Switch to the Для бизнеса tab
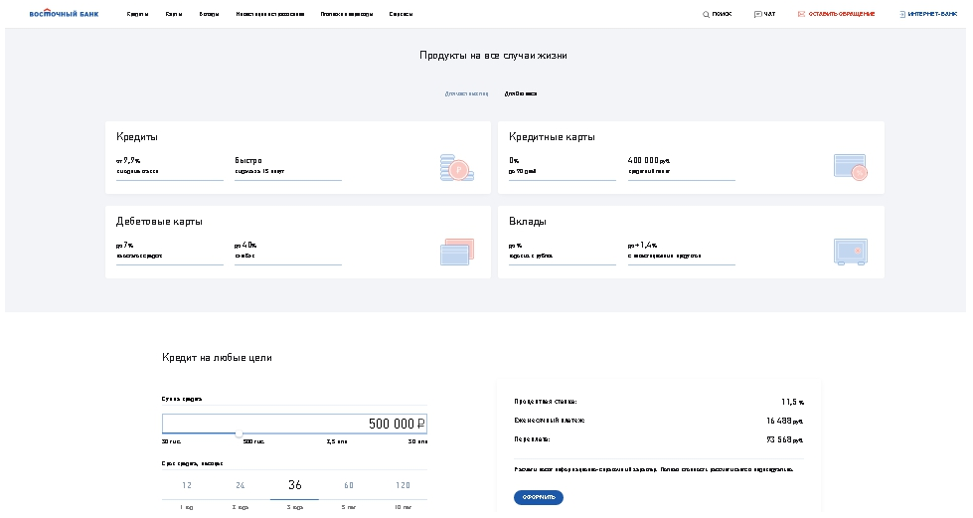This screenshot has width=973, height=518. (521, 93)
